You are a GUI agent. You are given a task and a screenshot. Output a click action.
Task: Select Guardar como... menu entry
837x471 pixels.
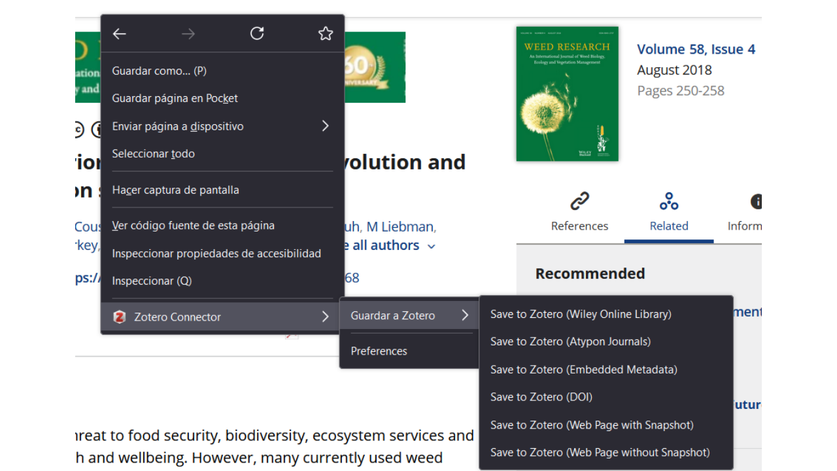tap(159, 71)
